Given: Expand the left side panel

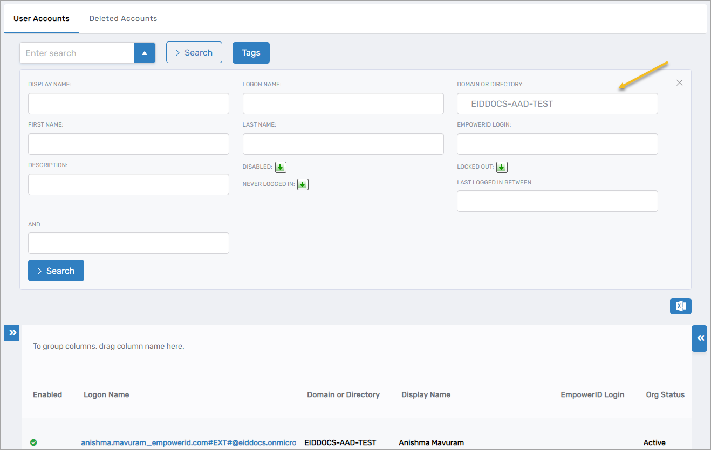Looking at the screenshot, I should coord(12,333).
